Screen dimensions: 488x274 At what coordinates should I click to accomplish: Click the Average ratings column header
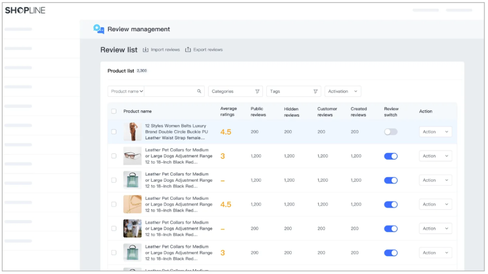(x=229, y=111)
